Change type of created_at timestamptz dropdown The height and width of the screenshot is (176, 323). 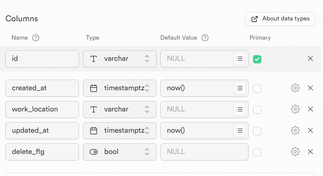120,88
